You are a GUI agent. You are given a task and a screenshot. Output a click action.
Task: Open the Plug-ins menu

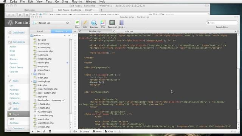click(77, 2)
